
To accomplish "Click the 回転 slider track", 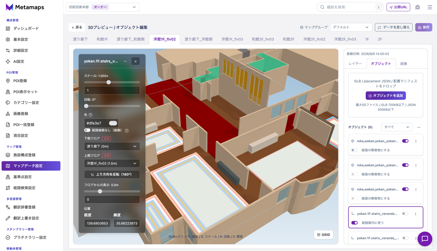I will [x=112, y=106].
